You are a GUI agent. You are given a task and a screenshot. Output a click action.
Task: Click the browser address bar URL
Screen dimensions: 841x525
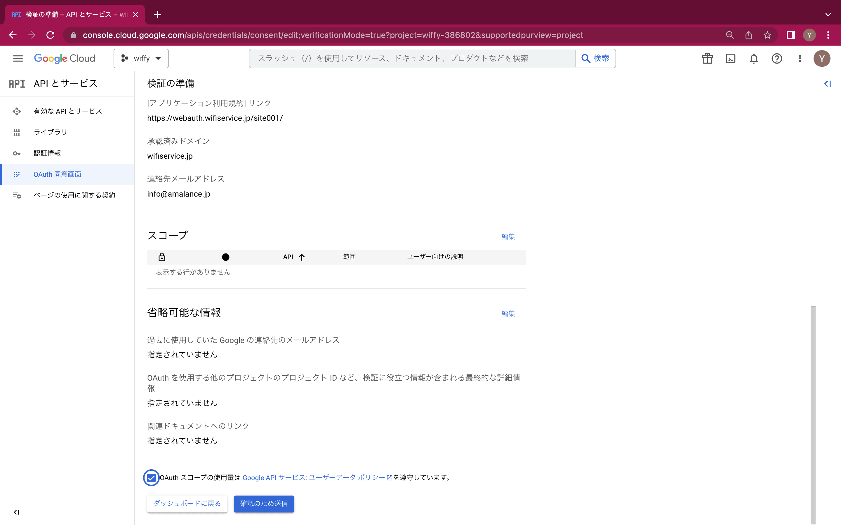[x=333, y=35]
